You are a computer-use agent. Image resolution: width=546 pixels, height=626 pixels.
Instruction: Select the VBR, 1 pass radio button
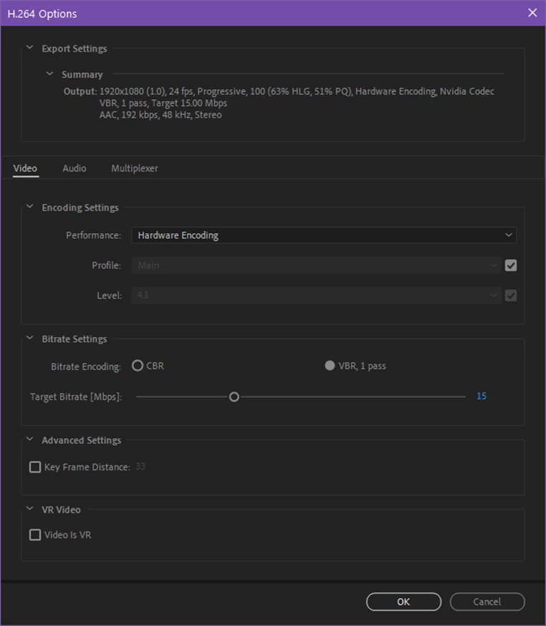[x=330, y=366]
